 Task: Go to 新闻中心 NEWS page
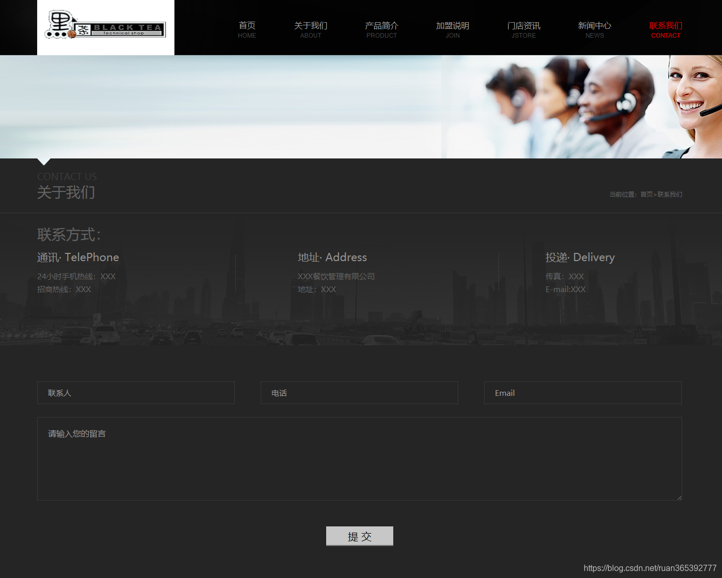595,30
